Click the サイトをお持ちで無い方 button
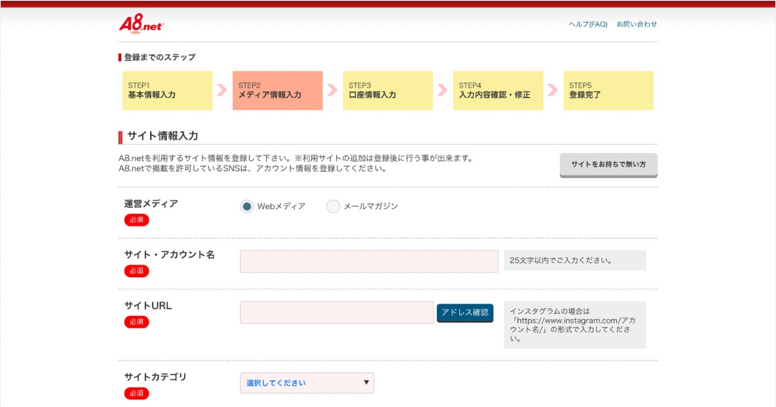 click(609, 165)
